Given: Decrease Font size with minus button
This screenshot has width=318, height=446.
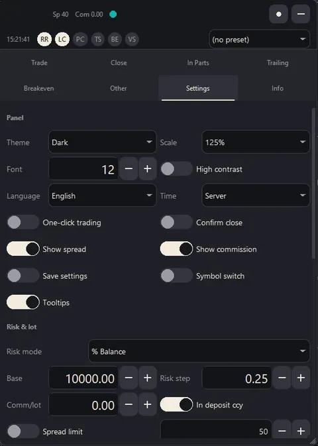Looking at the screenshot, I should 129,169.
